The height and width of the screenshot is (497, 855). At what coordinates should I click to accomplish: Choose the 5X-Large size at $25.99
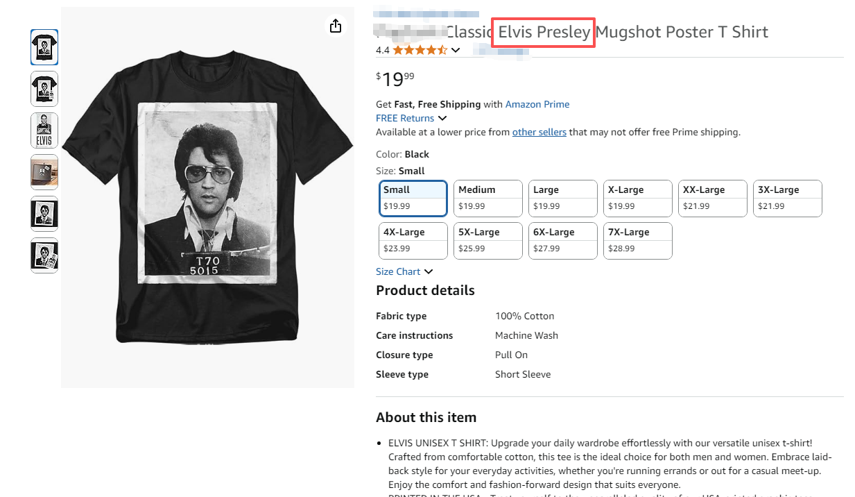point(488,240)
